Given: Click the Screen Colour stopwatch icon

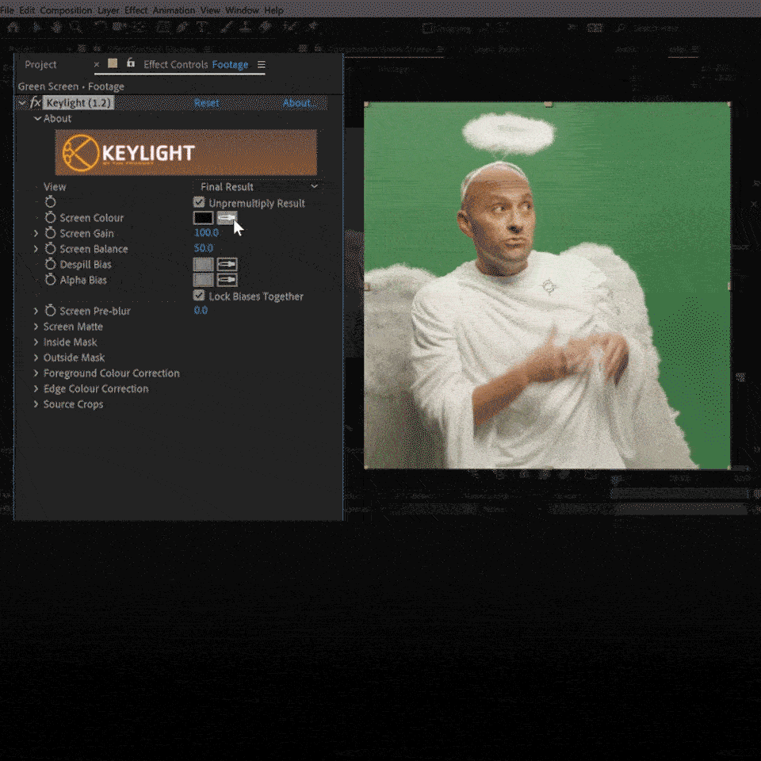Looking at the screenshot, I should coord(50,217).
